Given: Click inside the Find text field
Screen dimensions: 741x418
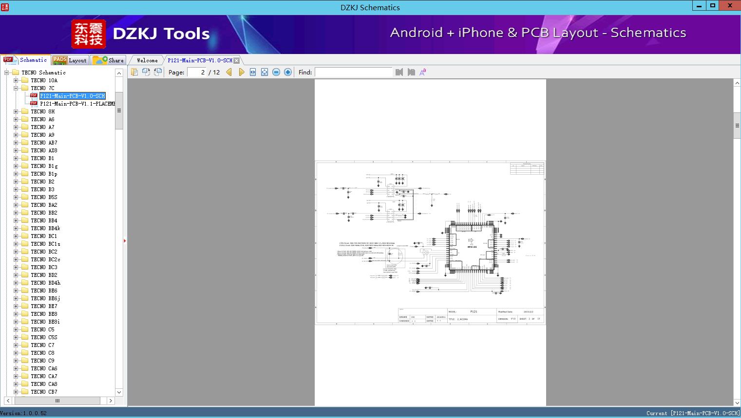Looking at the screenshot, I should point(353,72).
